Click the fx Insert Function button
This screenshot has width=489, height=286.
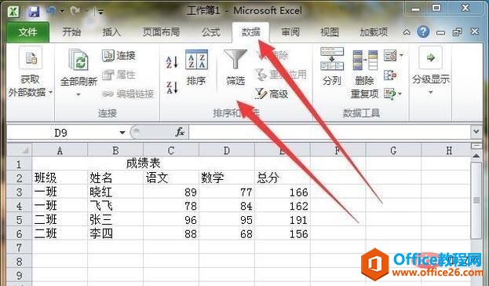pos(180,132)
